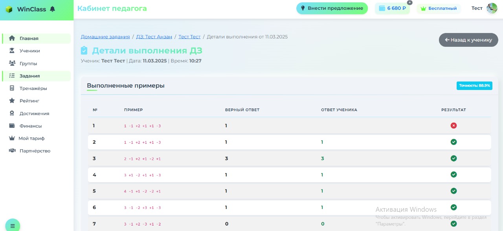Follow the Домашние задания breadcrumb link
503x231 pixels.
[x=105, y=37]
